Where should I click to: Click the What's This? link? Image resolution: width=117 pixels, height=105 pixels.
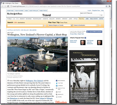tap(81, 34)
